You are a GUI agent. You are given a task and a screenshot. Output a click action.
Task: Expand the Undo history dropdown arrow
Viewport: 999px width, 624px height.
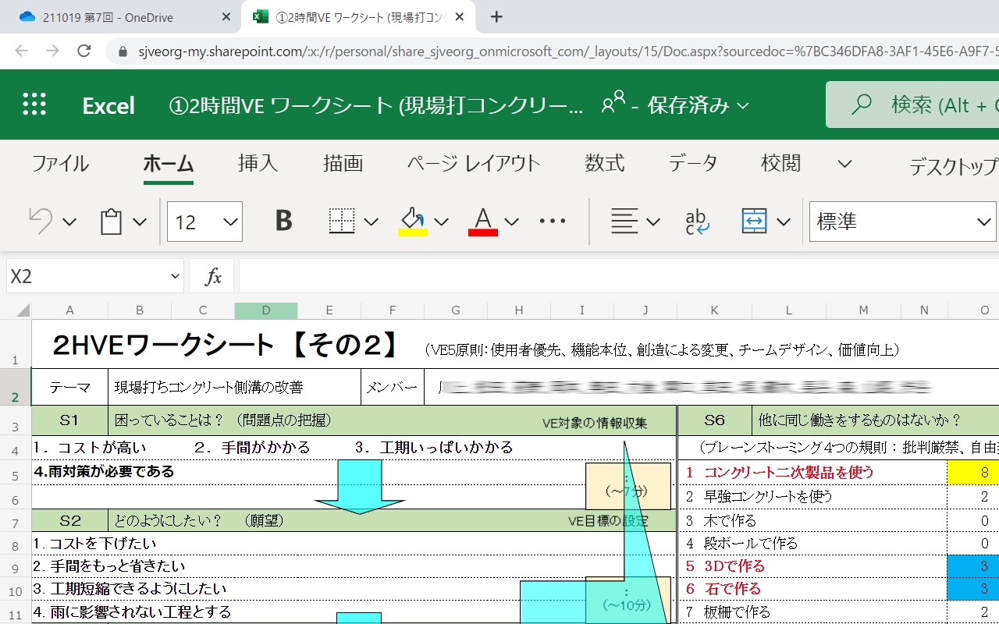[x=69, y=222]
